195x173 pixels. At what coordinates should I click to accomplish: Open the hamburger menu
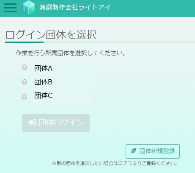(x=10, y=8)
